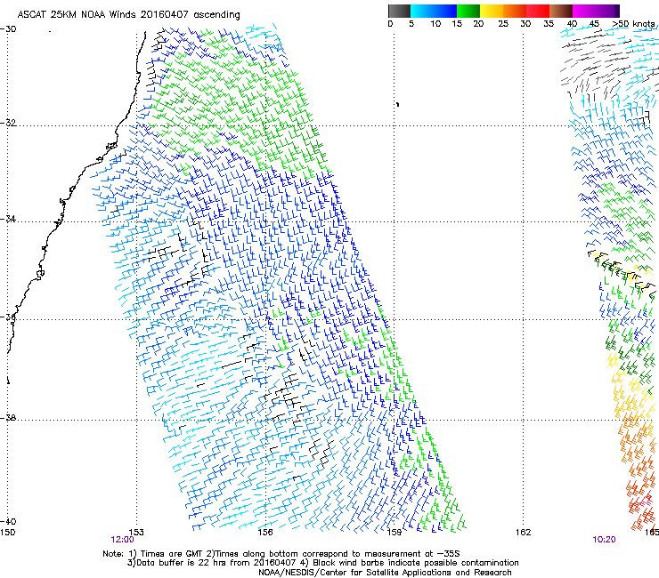
Task: Click the 'Data buffer is 22 hrs' note line
Action: click(322, 563)
